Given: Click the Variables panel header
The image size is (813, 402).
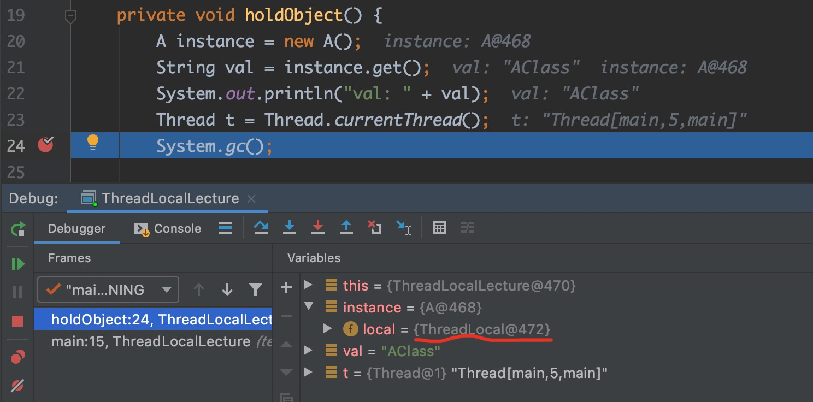Looking at the screenshot, I should point(314,258).
